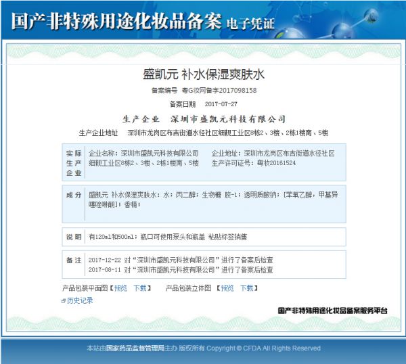This screenshot has height=364, width=406.
Task: Click the 2017-12-22 inspection remark
Action: tap(181, 260)
